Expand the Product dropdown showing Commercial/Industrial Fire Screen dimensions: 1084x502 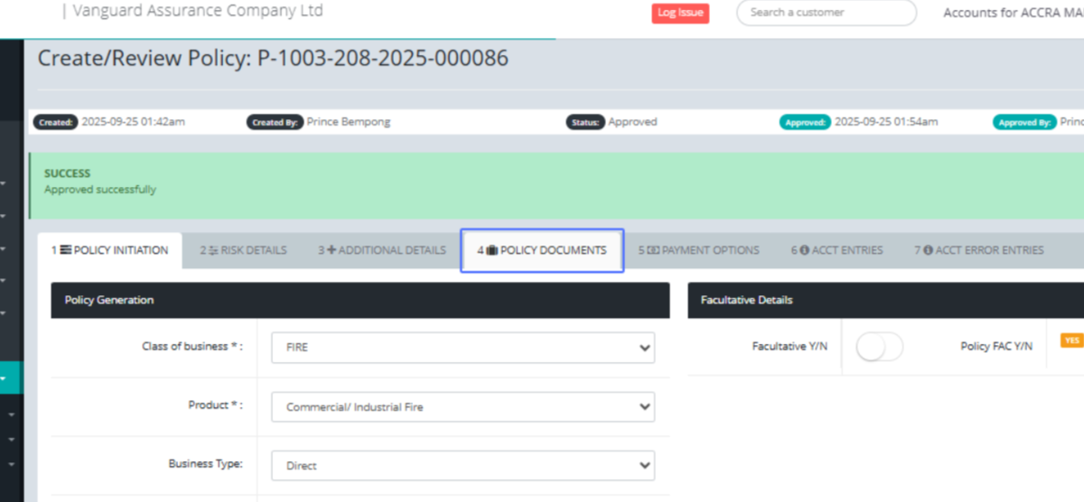pyautogui.click(x=463, y=407)
